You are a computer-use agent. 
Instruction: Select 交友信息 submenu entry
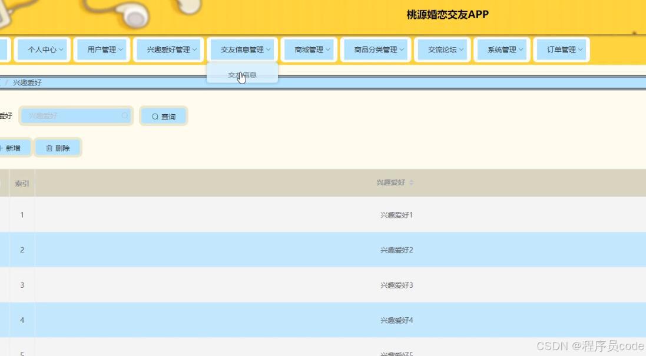point(242,75)
